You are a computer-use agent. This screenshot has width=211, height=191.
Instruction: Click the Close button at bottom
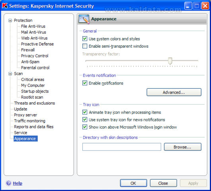[163, 183]
